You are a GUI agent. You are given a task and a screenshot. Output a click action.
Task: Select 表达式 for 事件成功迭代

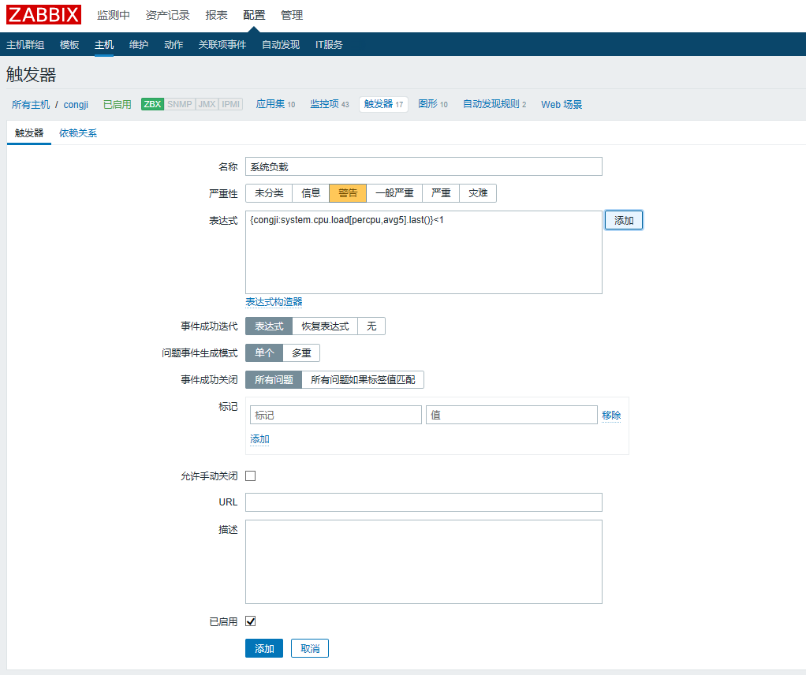point(269,326)
